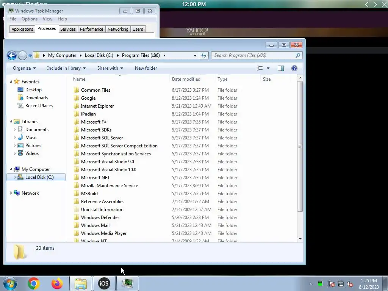Image resolution: width=388 pixels, height=291 pixels.
Task: Click the Windows Start orb
Action: click(x=10, y=283)
